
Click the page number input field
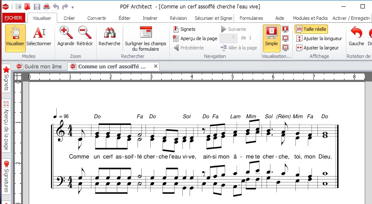point(228,38)
